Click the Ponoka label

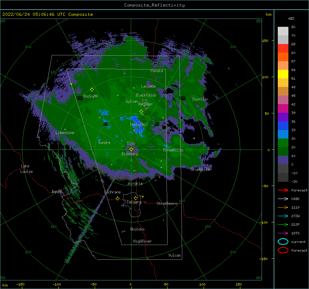tap(157, 71)
